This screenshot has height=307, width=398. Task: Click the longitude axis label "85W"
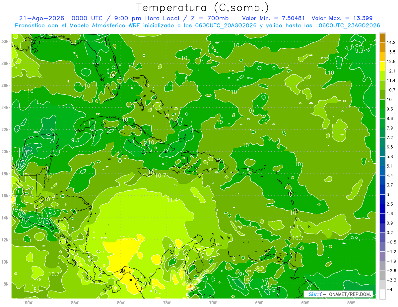(75, 303)
